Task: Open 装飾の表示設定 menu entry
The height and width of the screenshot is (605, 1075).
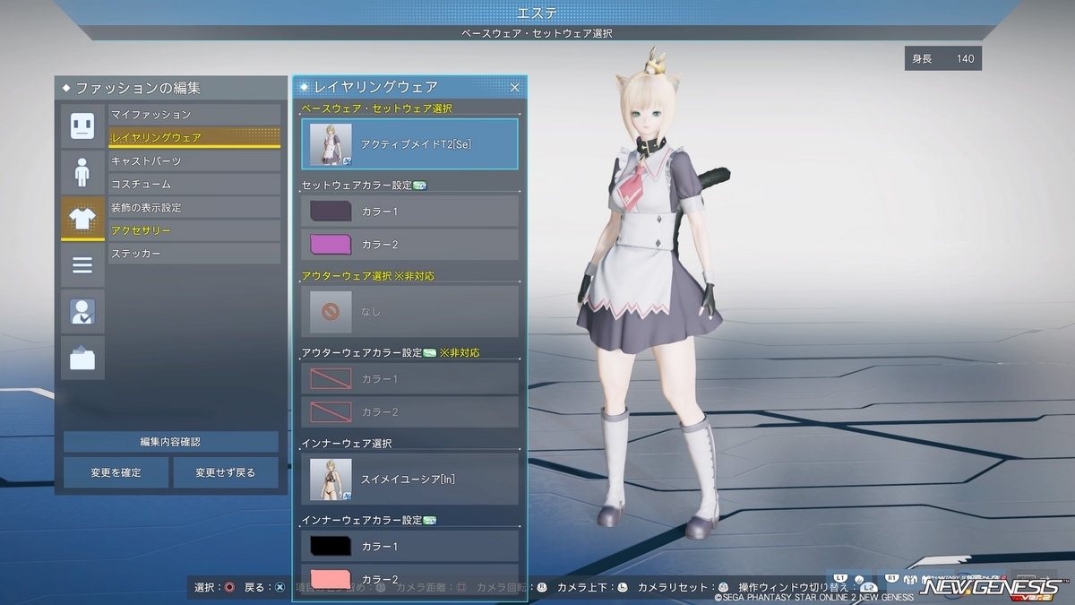Action: [x=194, y=208]
